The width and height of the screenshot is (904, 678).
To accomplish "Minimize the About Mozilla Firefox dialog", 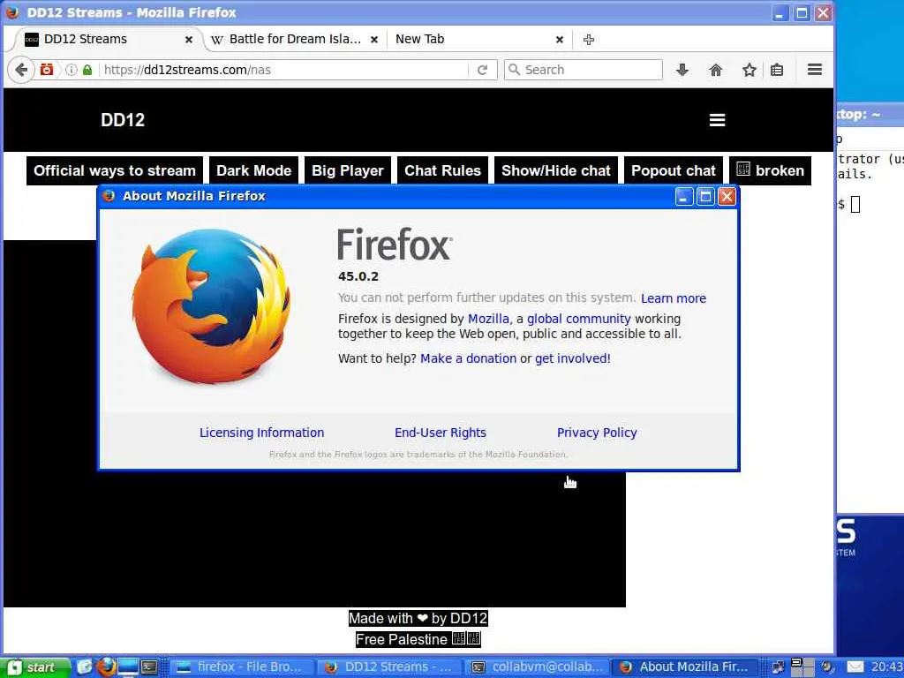I will 684,197.
